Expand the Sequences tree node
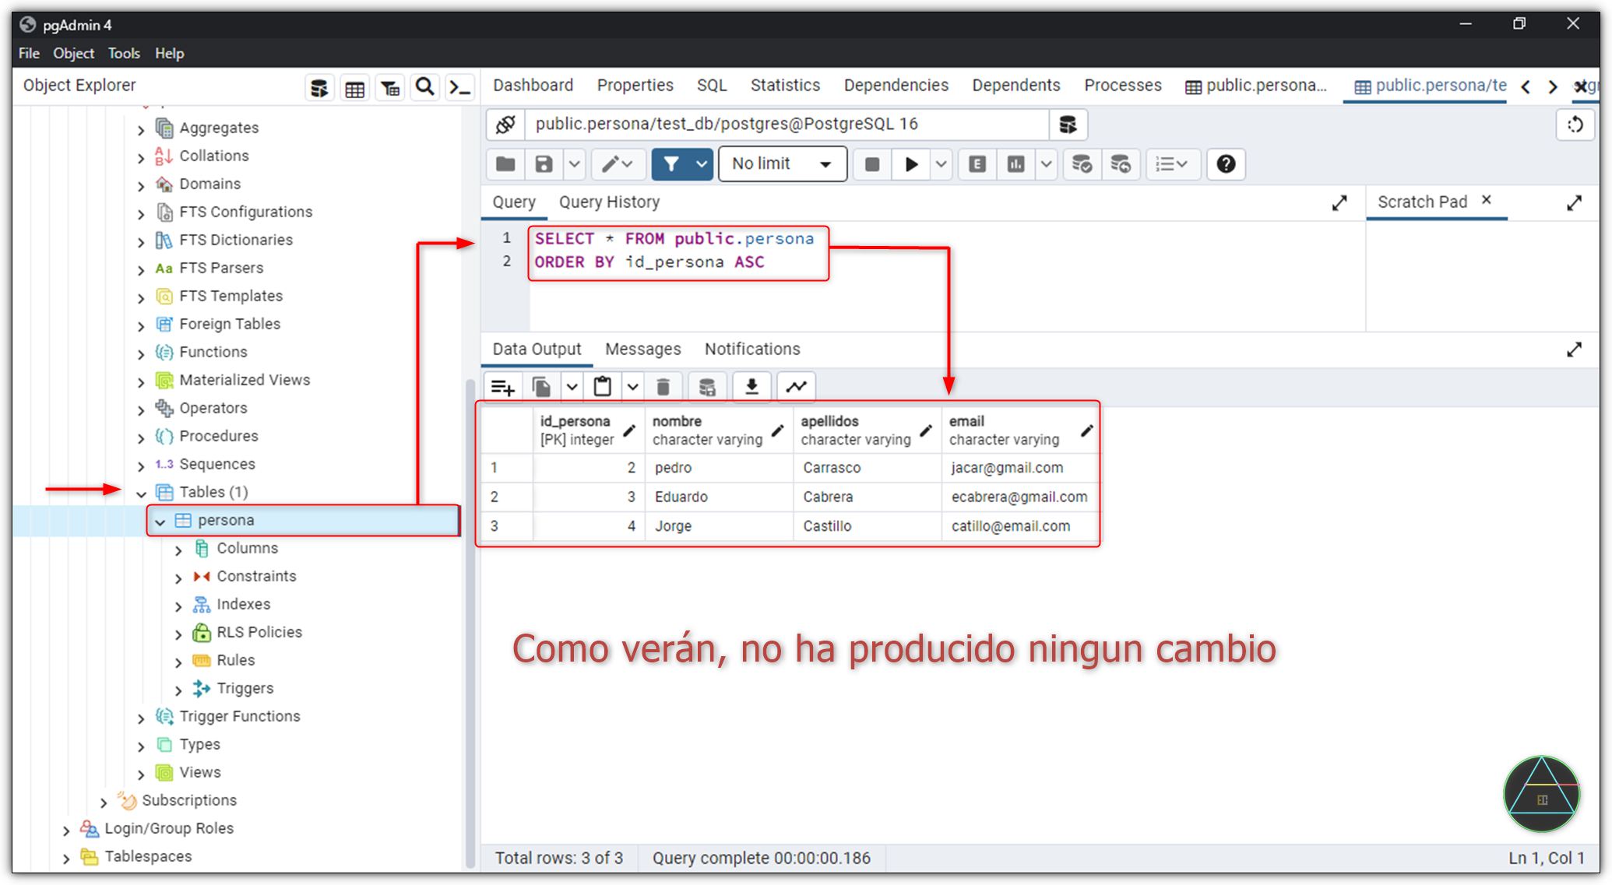 (142, 465)
